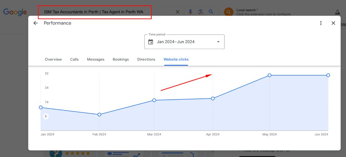Click the 8 axis label badge
346x157 pixels.
click(x=46, y=116)
